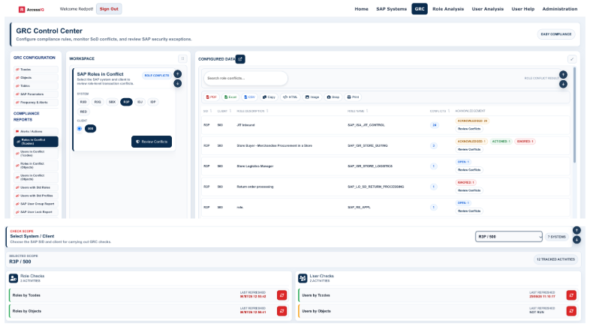The image size is (590, 332).
Task: Open the Administration menu
Action: 559,9
